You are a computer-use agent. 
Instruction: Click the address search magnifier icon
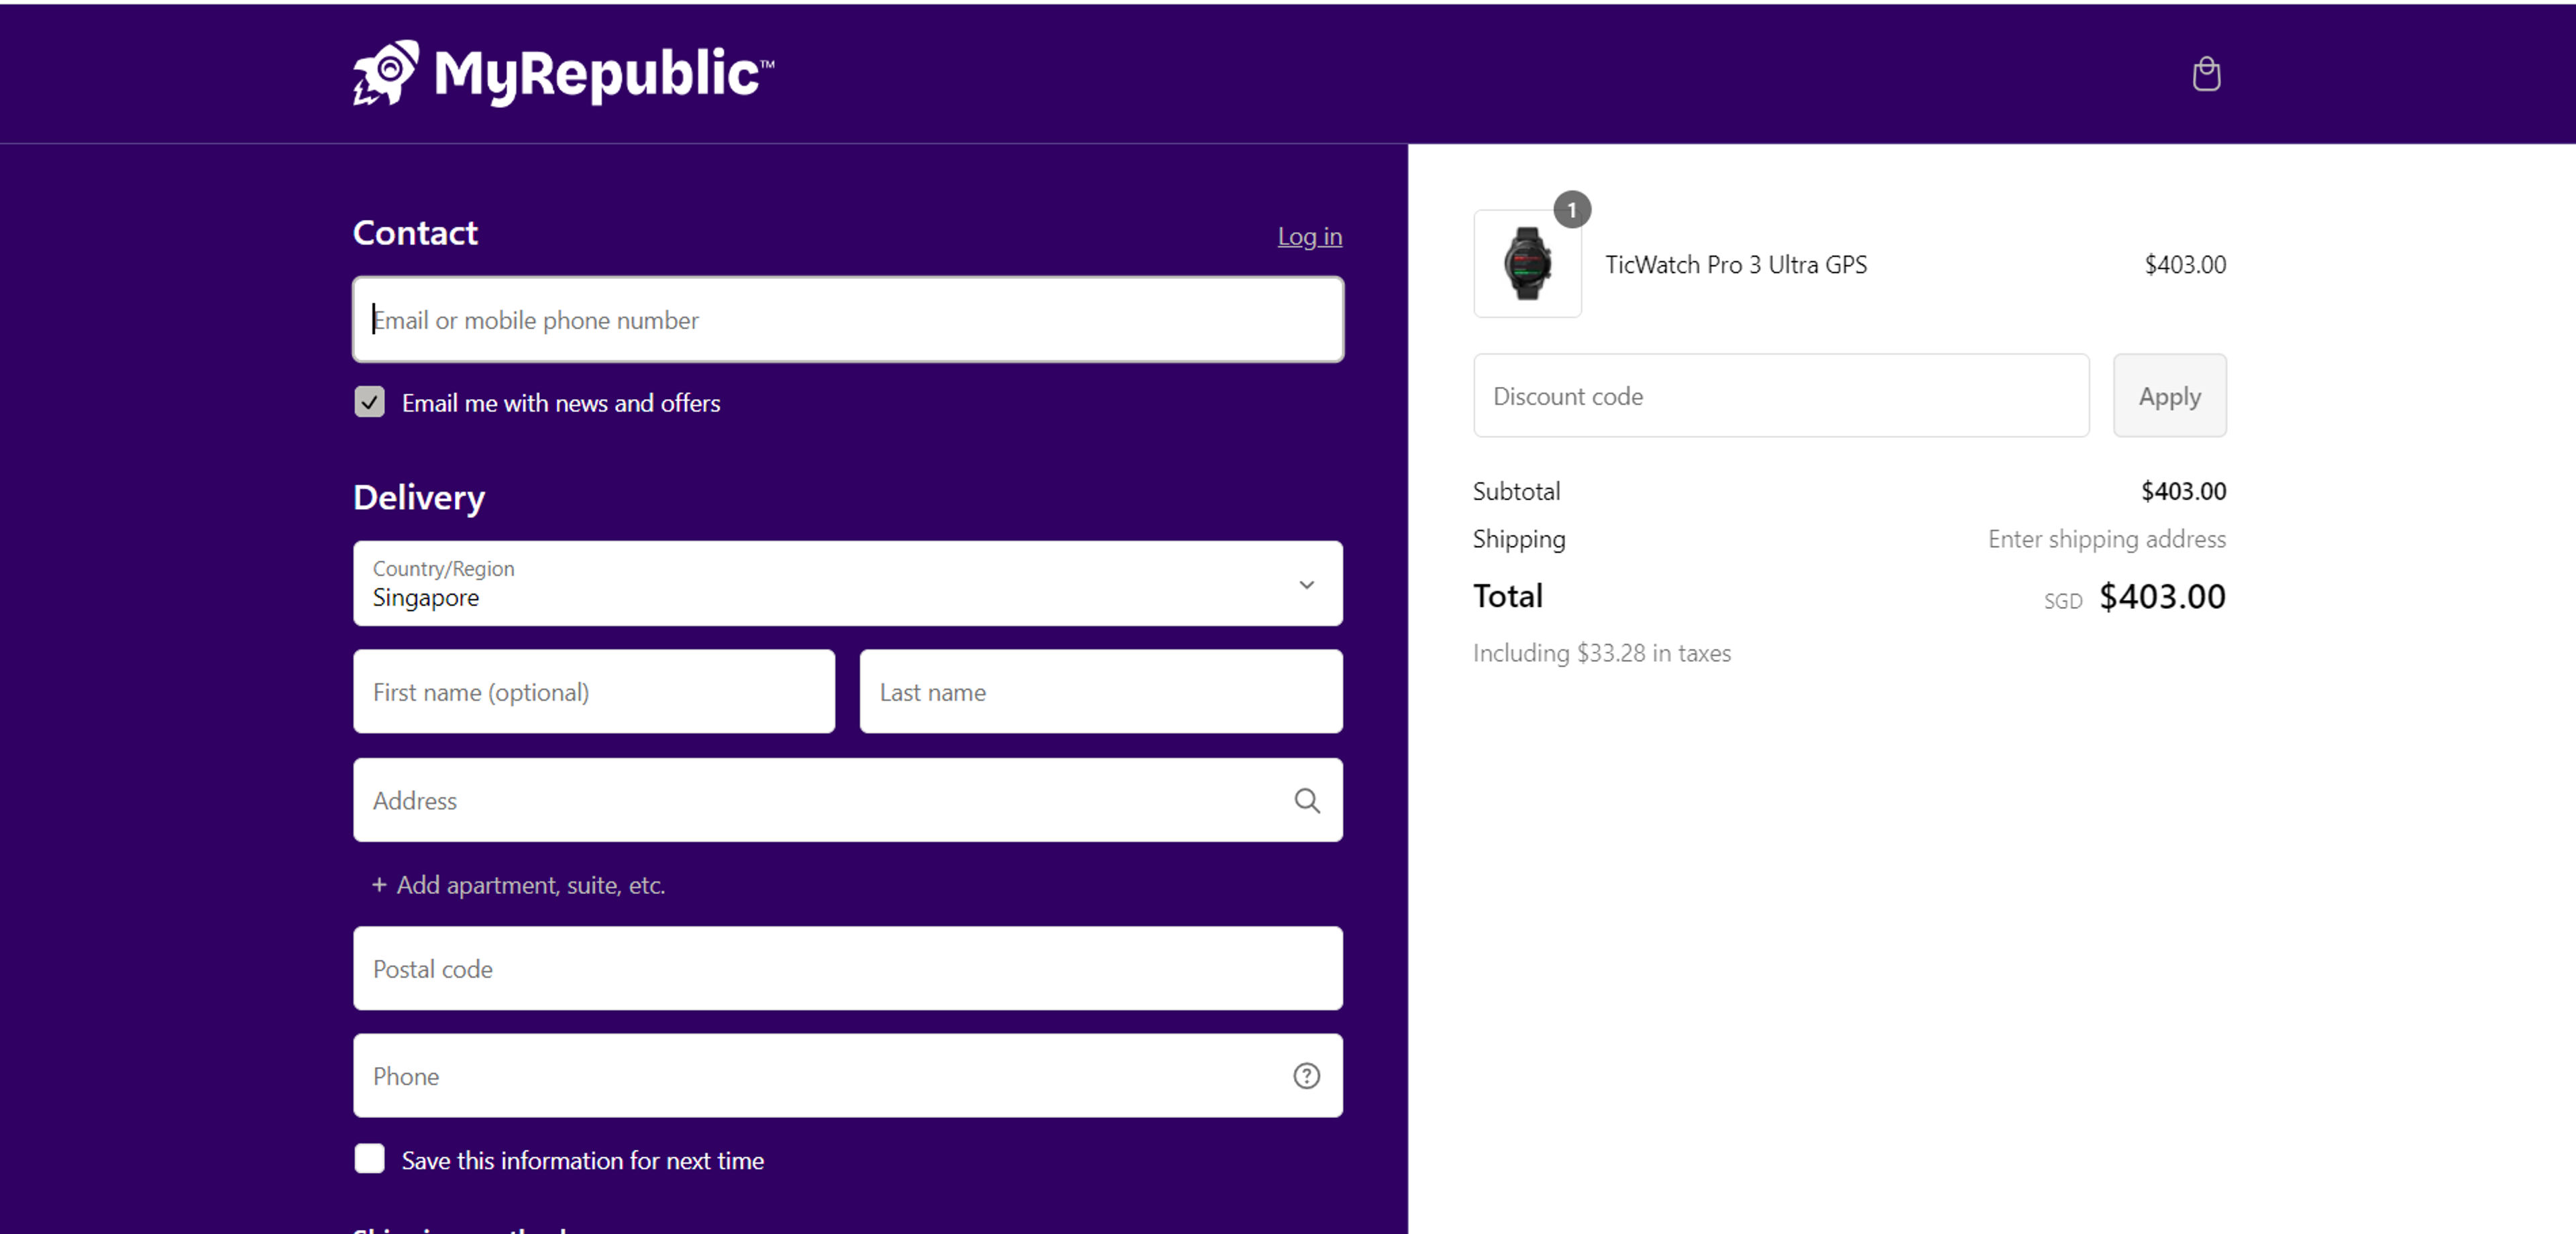tap(1307, 800)
